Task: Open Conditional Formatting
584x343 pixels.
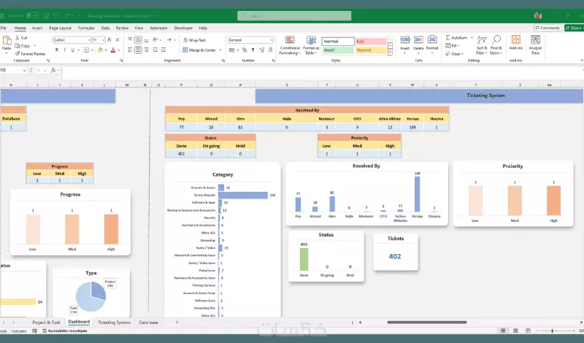Action: click(290, 45)
